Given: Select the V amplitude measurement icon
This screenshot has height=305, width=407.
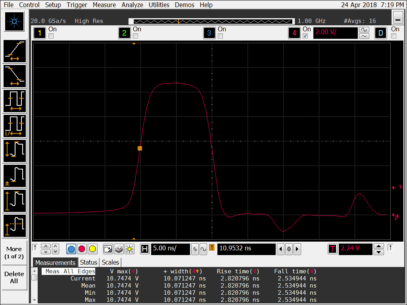Looking at the screenshot, I should click(x=15, y=201).
